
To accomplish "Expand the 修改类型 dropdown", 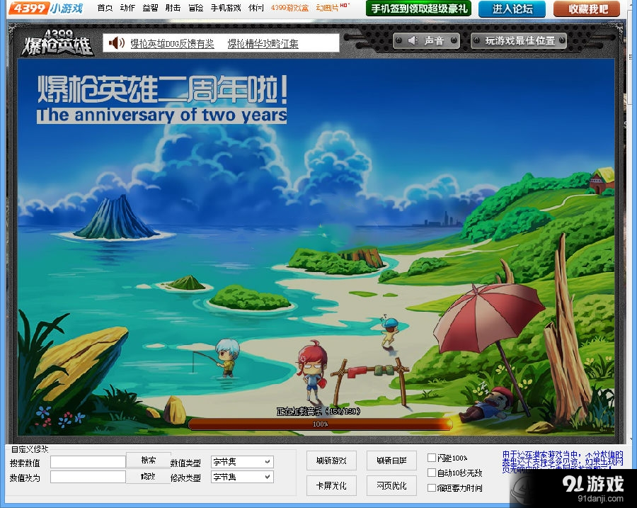I will click(242, 477).
